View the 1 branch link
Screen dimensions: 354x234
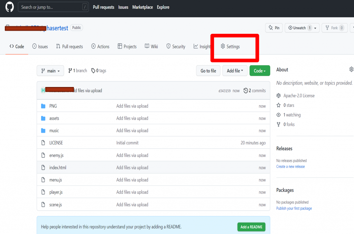(x=77, y=70)
